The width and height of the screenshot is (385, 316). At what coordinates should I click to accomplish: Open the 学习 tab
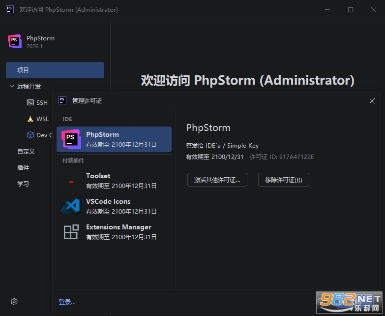[23, 184]
